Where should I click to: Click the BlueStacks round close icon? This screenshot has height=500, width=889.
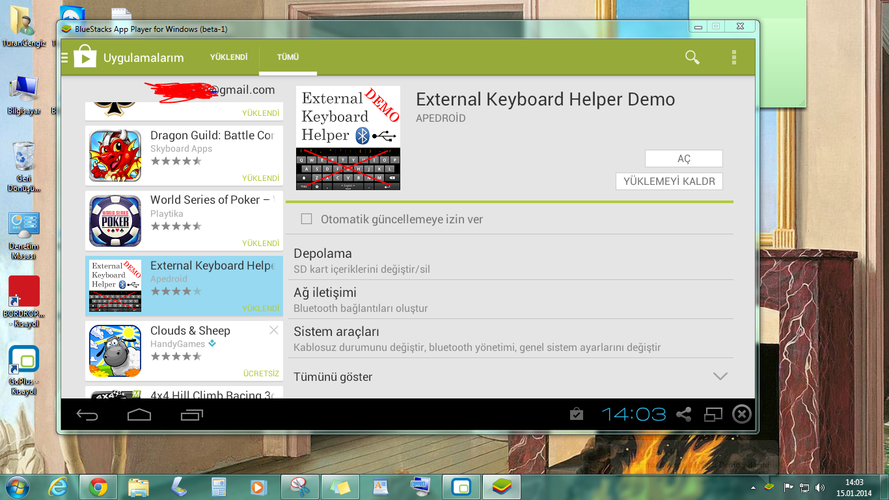coord(742,414)
